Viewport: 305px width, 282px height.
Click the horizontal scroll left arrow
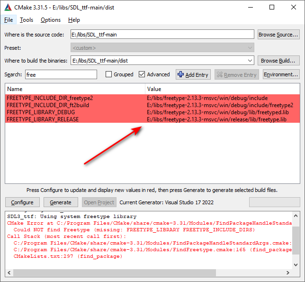[9, 273]
